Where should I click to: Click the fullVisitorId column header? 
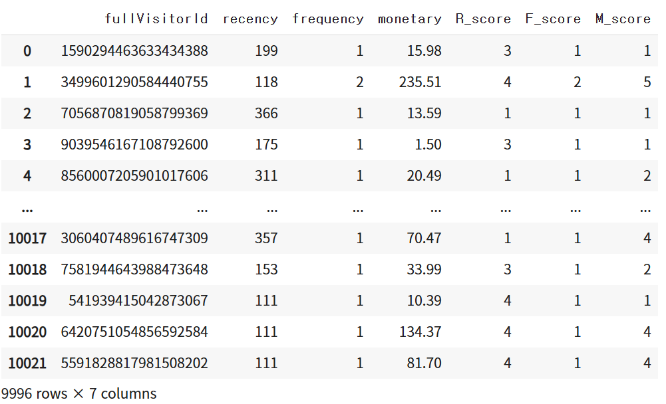[x=156, y=19]
